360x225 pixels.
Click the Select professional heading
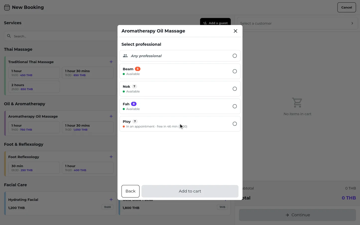[141, 44]
